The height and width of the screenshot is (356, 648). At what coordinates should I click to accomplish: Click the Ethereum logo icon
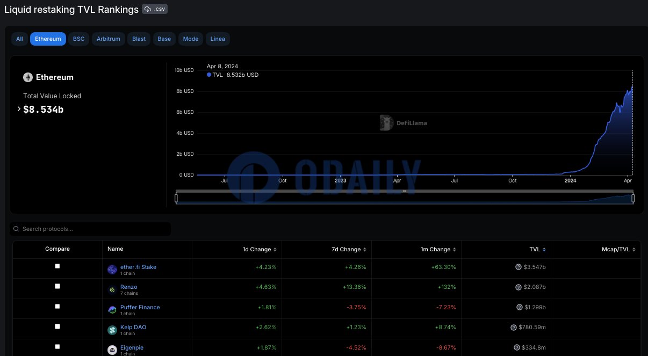click(28, 77)
